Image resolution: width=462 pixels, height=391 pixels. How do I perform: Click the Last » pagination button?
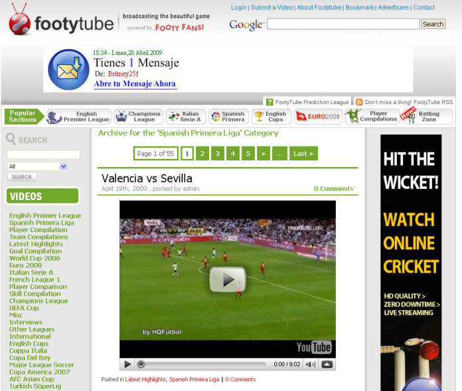coord(303,154)
